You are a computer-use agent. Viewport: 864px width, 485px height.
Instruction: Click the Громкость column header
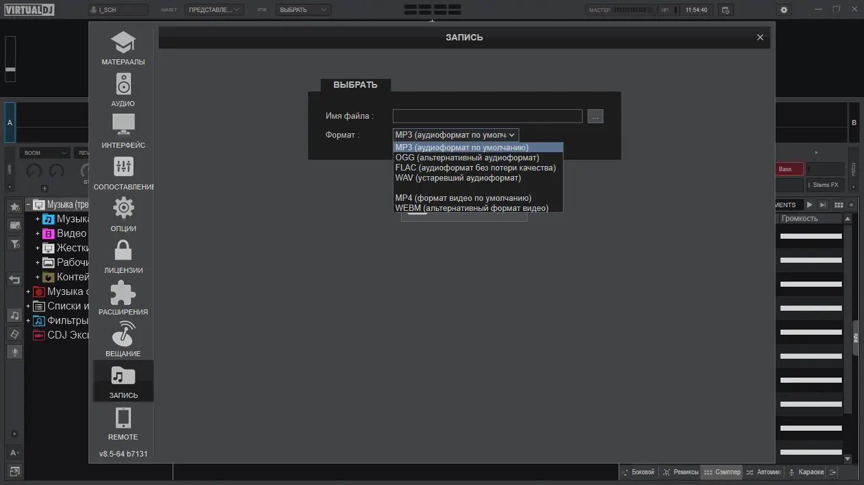click(x=810, y=219)
